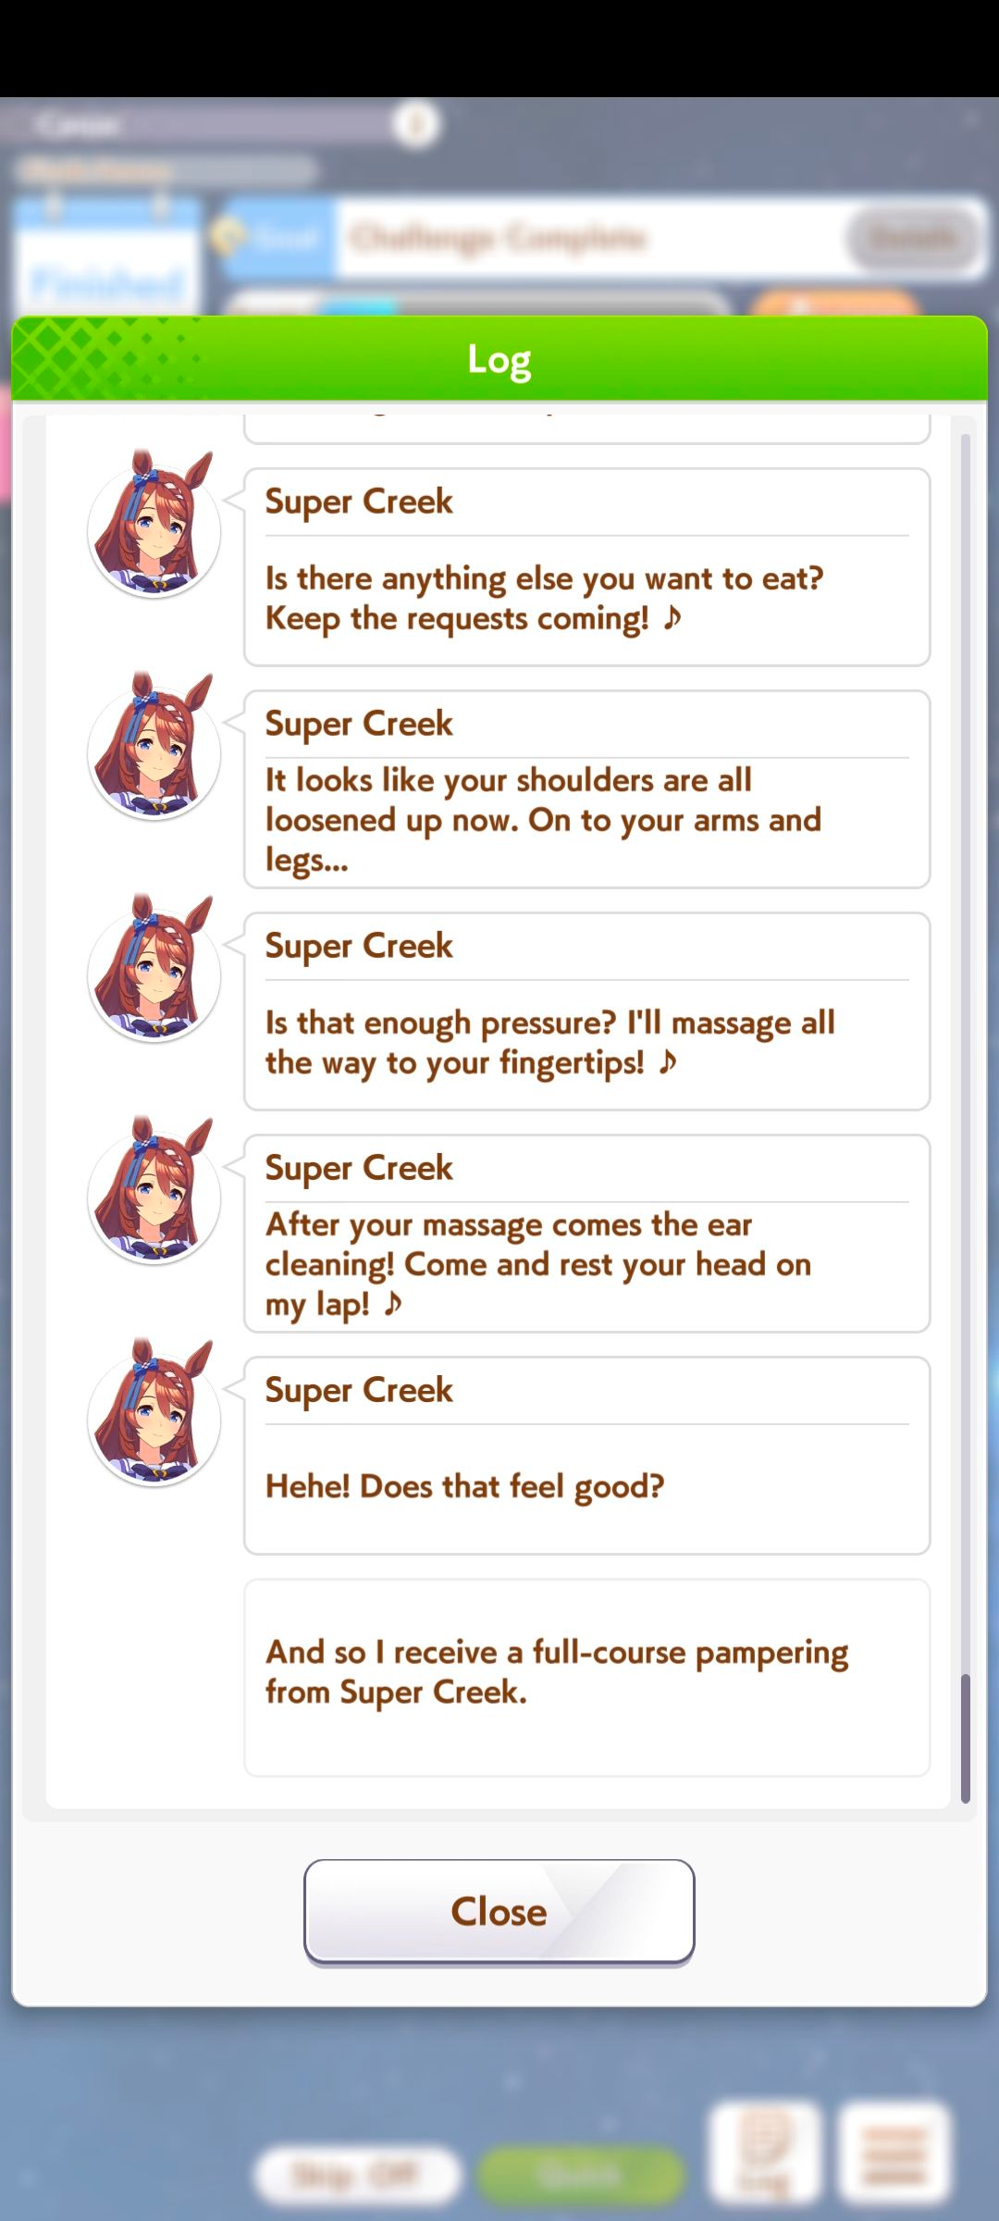Click the blurred Details button at top right
This screenshot has height=2221, width=999.
(x=914, y=238)
